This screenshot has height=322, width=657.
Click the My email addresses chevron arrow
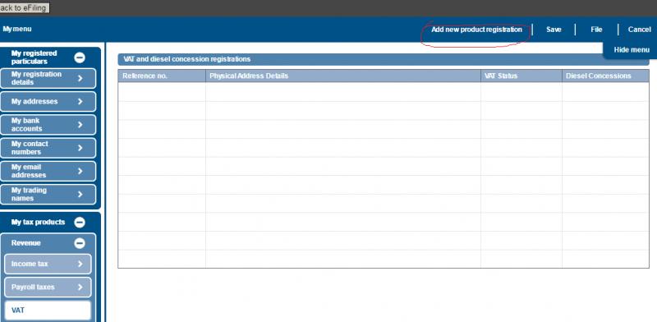(x=80, y=171)
